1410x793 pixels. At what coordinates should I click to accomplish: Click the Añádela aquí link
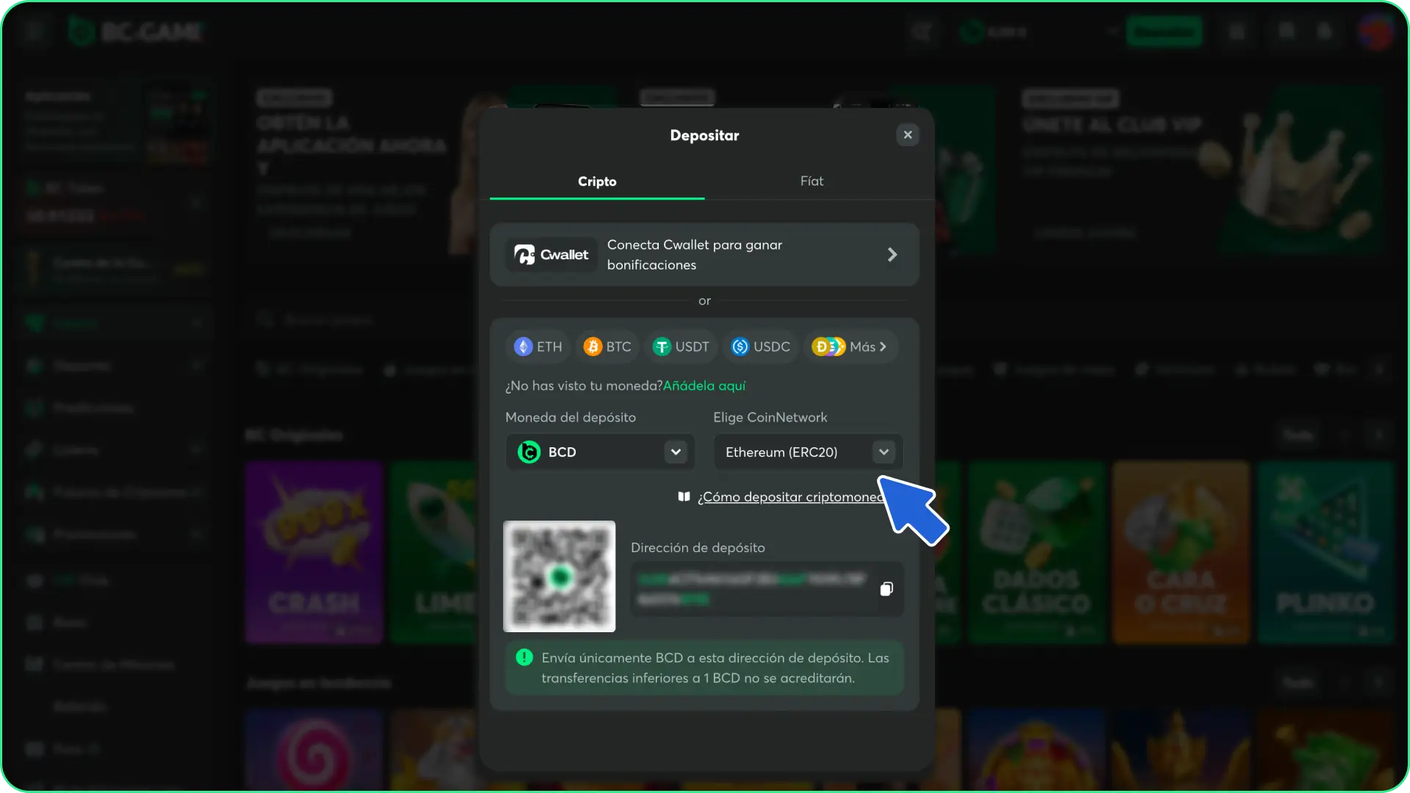coord(704,385)
